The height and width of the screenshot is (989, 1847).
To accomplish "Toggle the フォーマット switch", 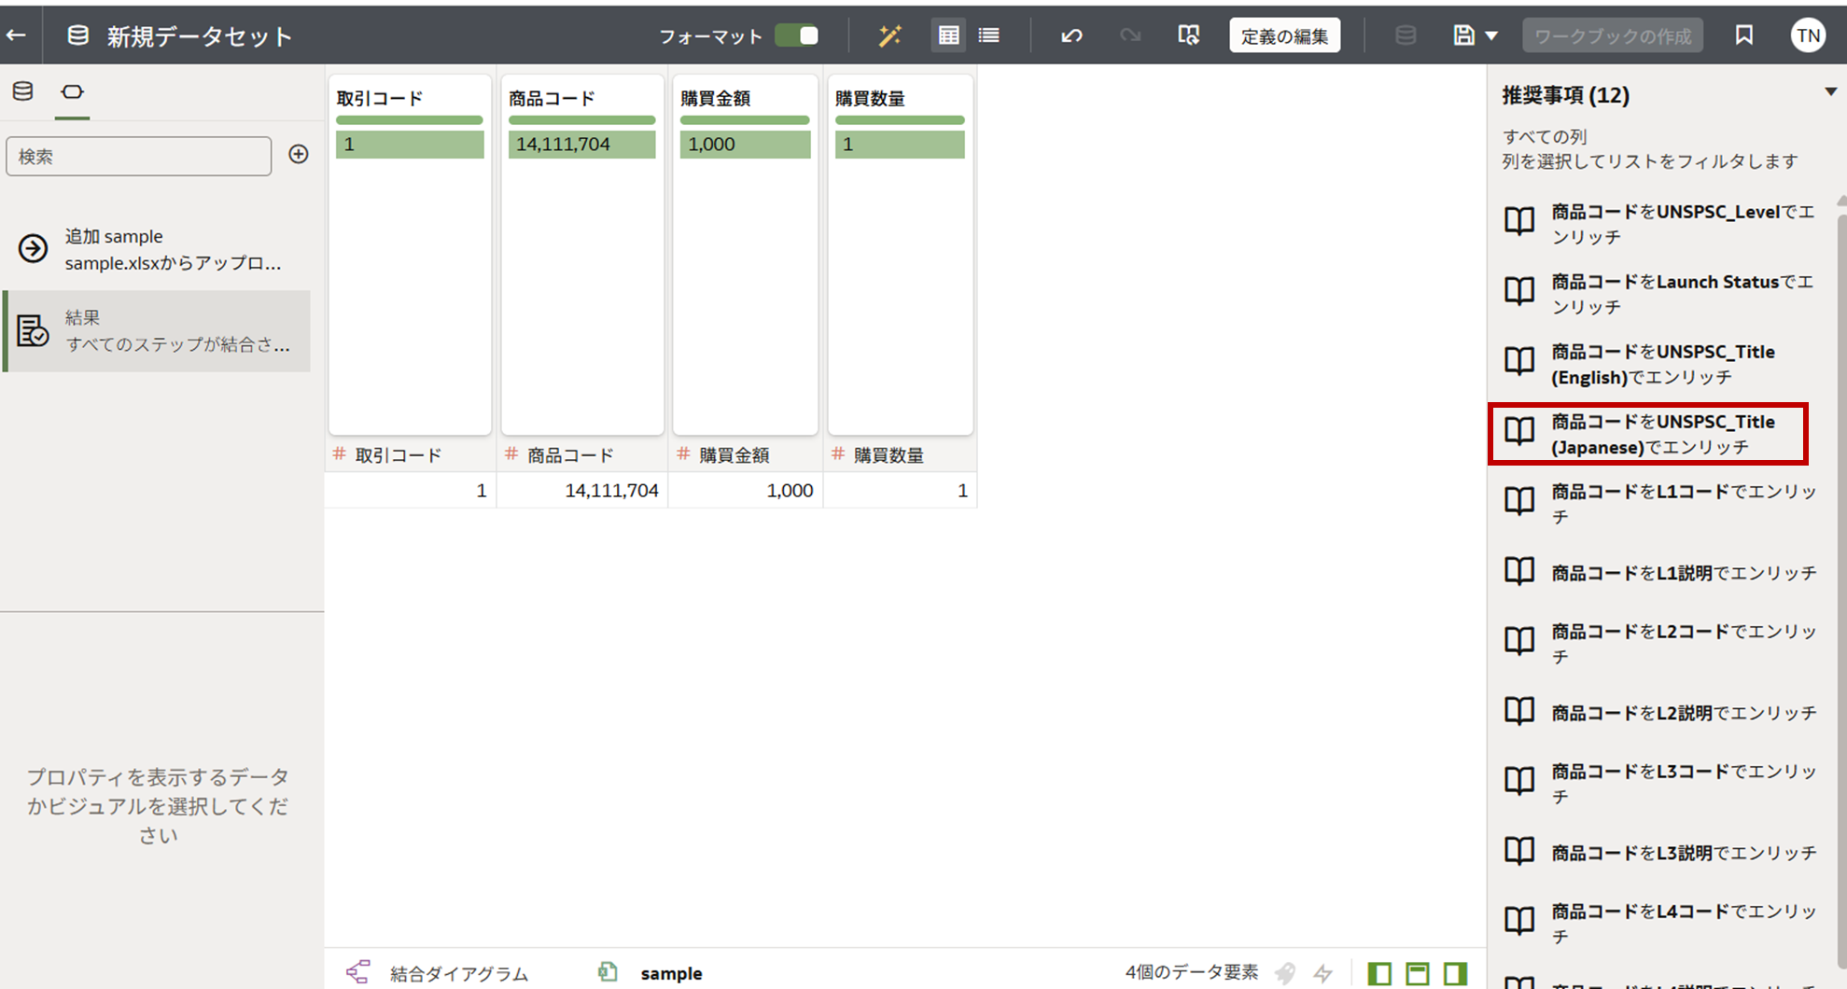I will point(797,35).
